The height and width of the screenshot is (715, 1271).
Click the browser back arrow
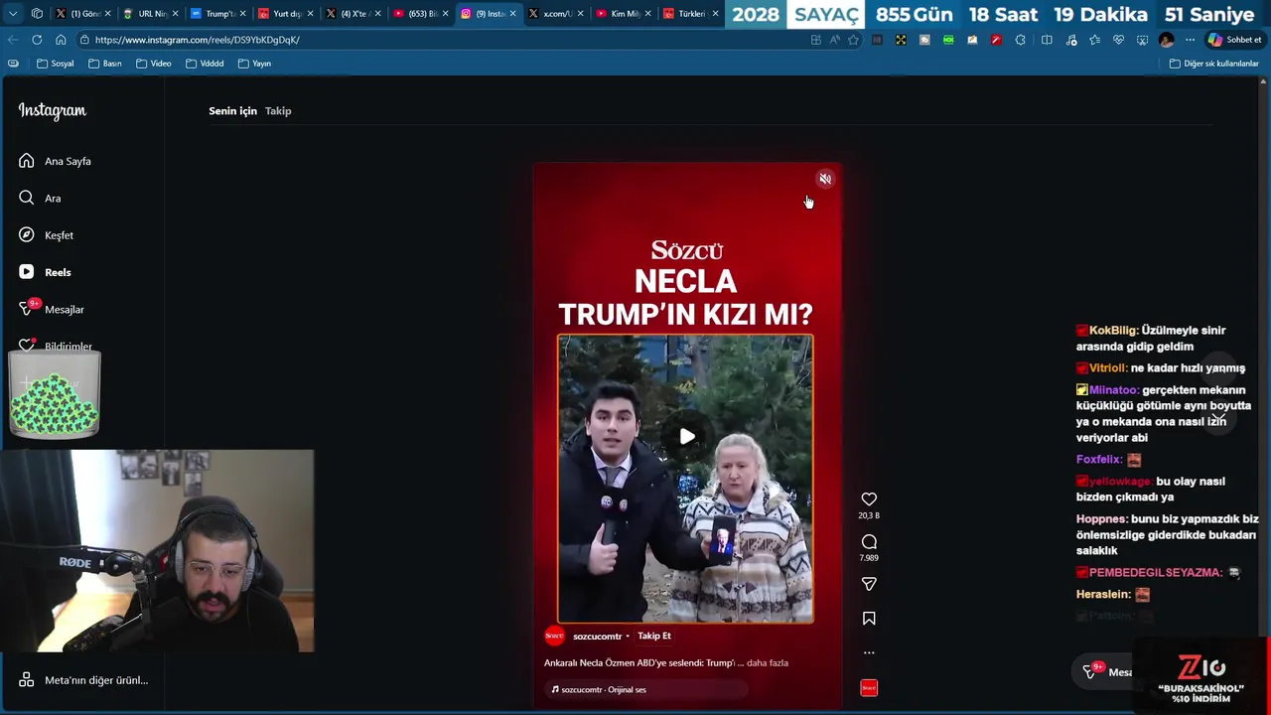tap(13, 40)
